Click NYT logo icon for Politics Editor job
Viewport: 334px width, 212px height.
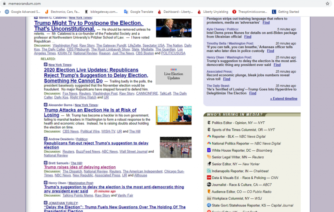[x=209, y=123]
